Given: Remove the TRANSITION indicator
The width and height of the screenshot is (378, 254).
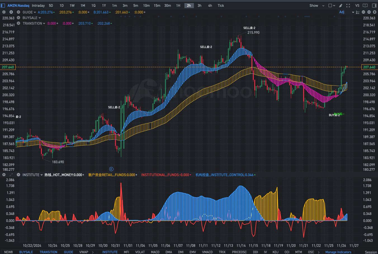Looking at the screenshot, I should 18,23.
